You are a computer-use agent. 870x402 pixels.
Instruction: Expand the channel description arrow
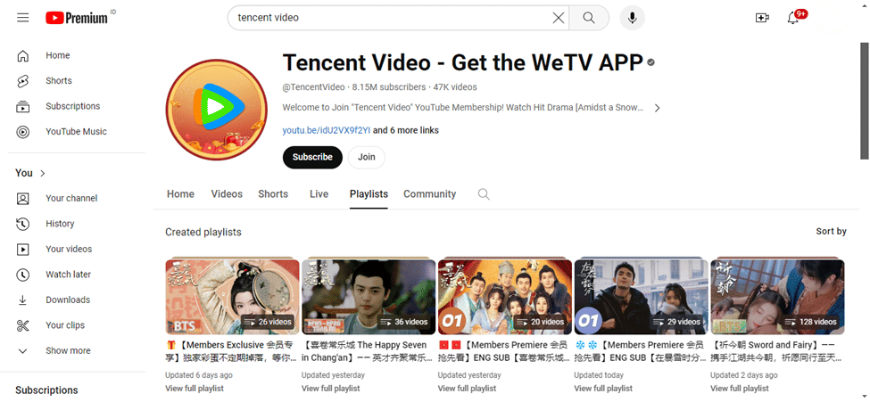[x=657, y=108]
